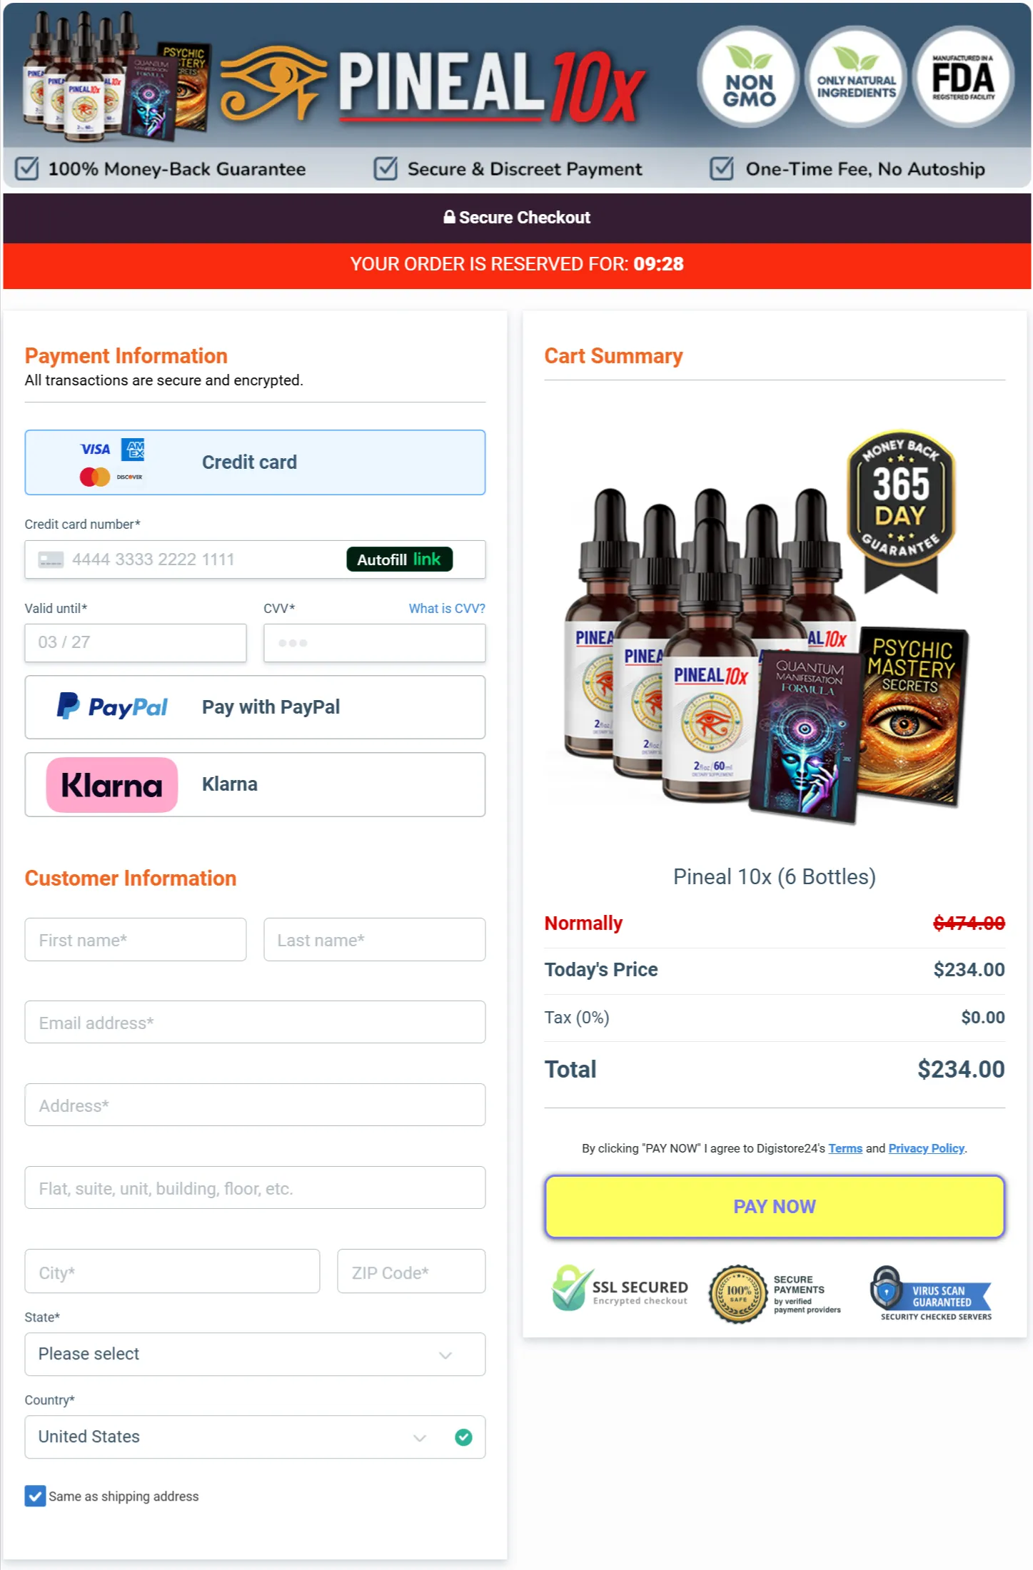
Task: Click the Email address input field
Action: [x=255, y=1022]
